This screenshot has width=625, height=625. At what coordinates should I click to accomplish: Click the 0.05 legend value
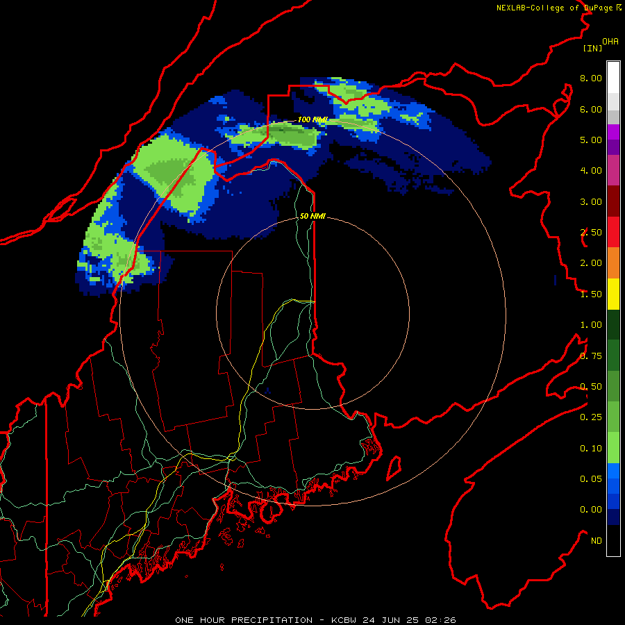(x=591, y=479)
